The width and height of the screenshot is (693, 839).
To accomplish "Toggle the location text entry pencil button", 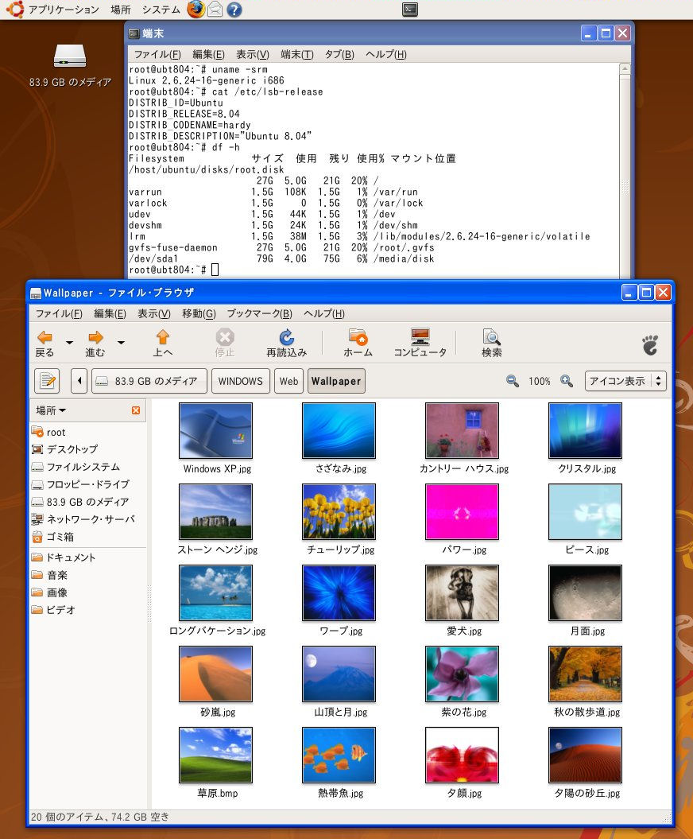I will [47, 381].
